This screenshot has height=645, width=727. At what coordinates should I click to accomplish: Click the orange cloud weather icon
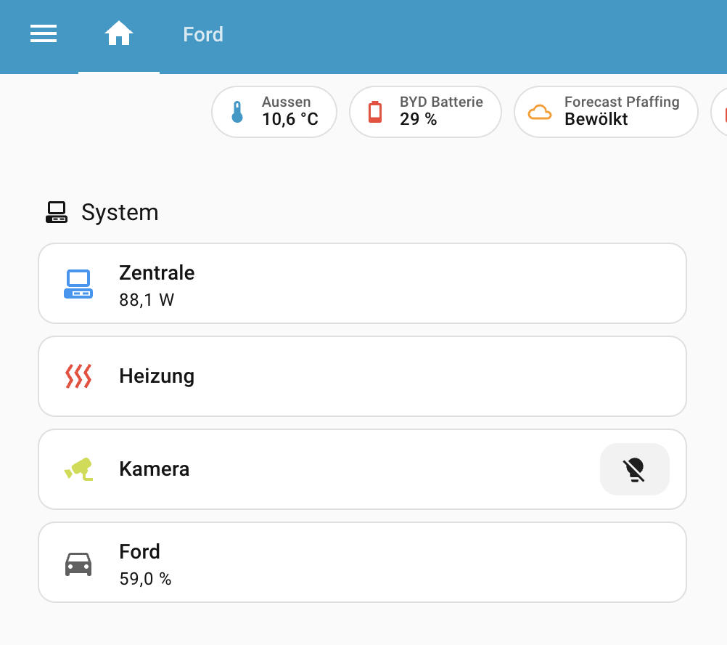tap(539, 112)
